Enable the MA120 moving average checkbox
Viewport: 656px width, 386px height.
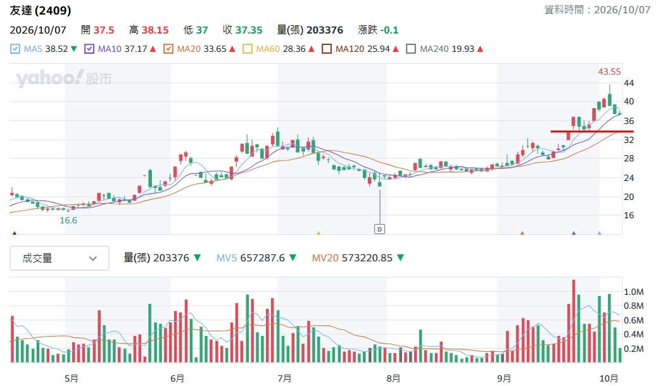[x=326, y=49]
